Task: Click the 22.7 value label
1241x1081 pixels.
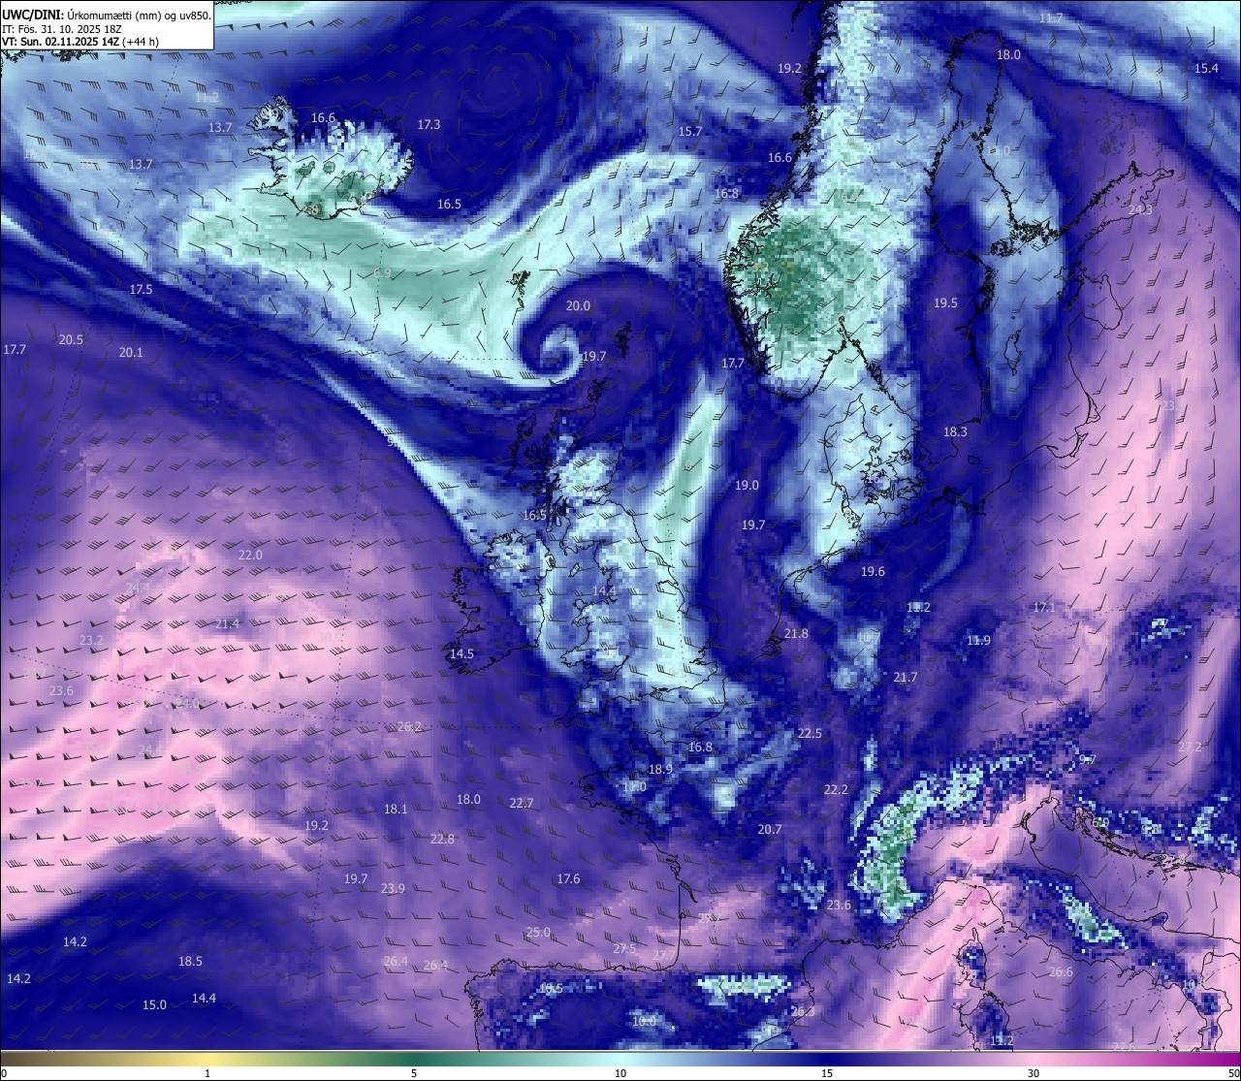Action: 522,803
